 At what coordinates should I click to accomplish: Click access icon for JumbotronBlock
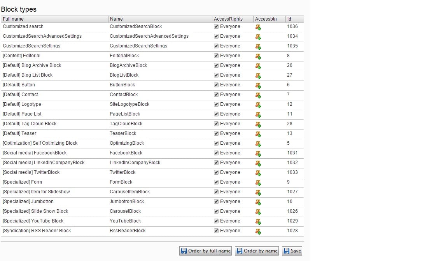click(x=258, y=202)
